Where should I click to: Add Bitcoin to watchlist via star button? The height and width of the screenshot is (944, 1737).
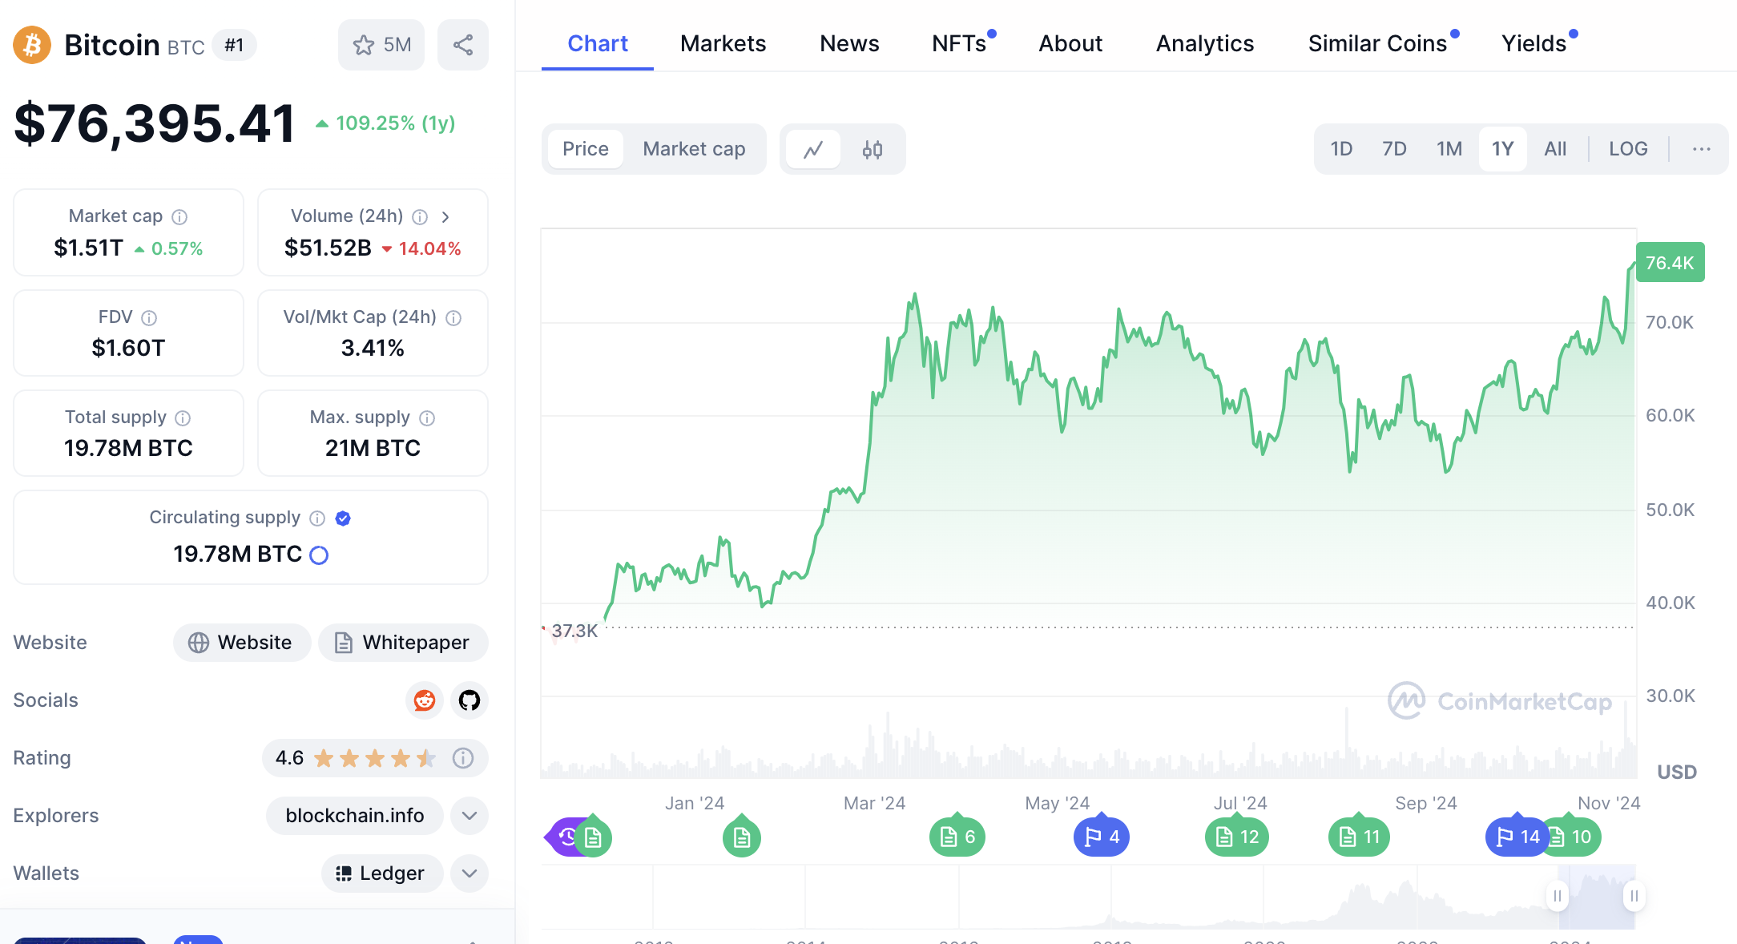click(381, 45)
